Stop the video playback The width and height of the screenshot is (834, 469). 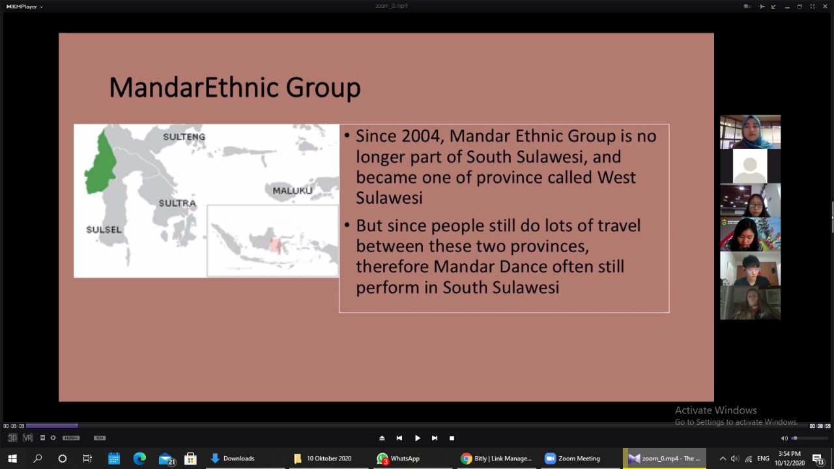click(452, 438)
